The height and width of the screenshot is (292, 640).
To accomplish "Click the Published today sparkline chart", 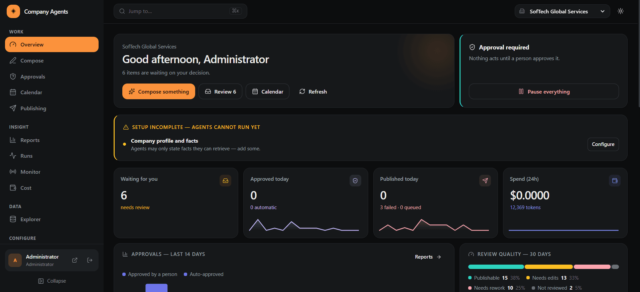I will coord(434,225).
